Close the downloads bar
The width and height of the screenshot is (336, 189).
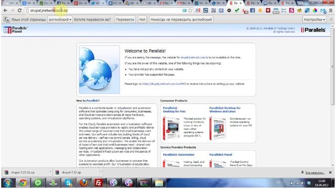(x=330, y=172)
